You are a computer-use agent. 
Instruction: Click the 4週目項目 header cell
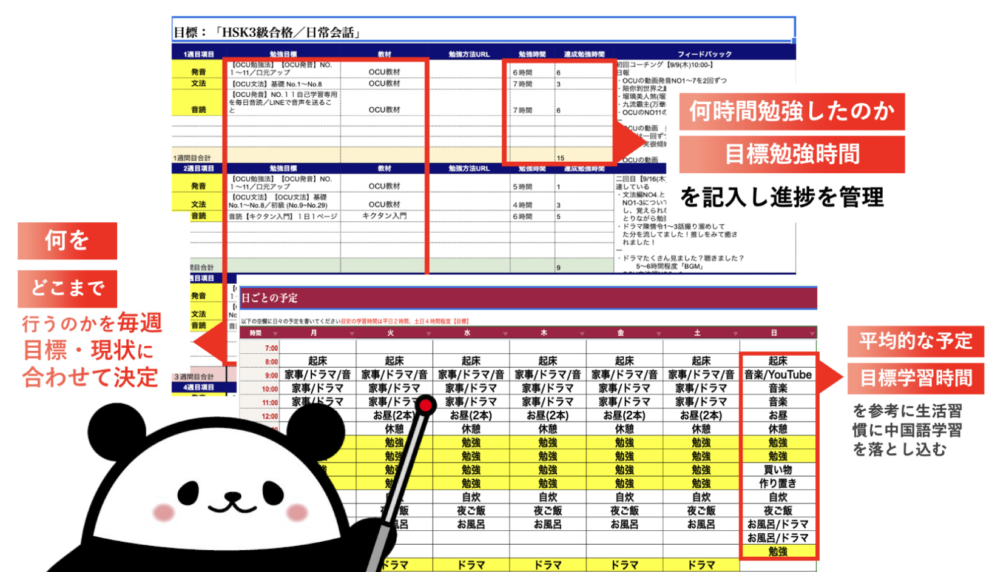coord(198,387)
